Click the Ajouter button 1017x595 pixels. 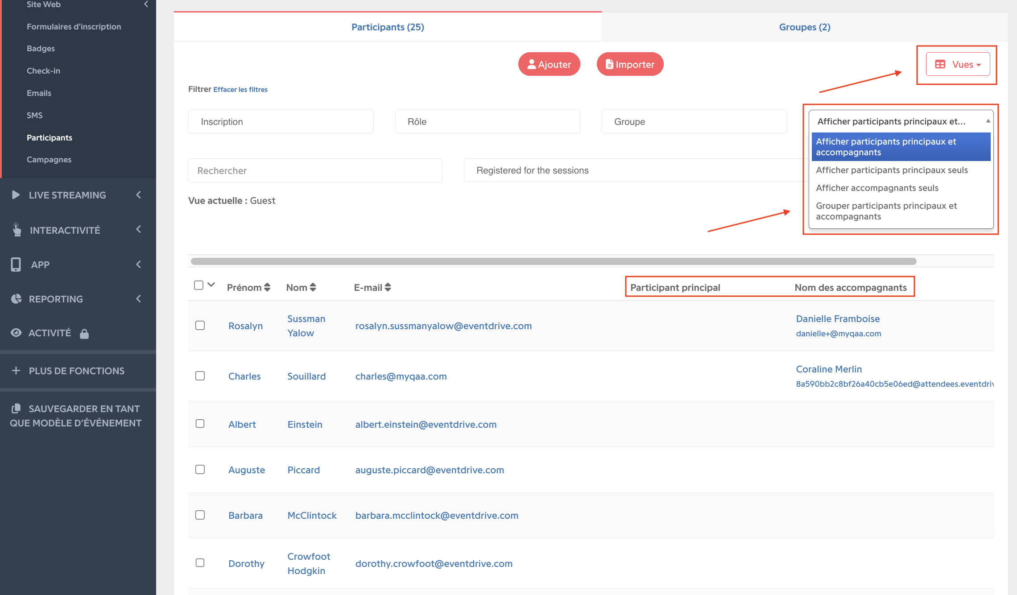(x=549, y=64)
